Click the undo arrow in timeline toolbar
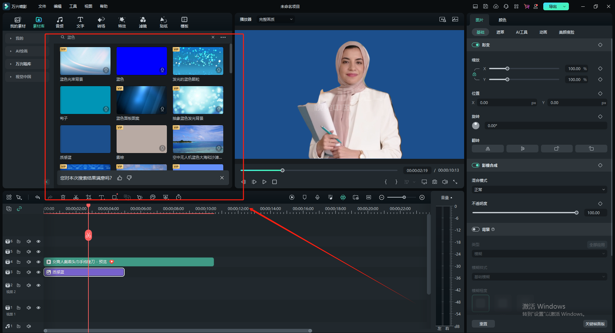The width and height of the screenshot is (615, 333). [37, 197]
